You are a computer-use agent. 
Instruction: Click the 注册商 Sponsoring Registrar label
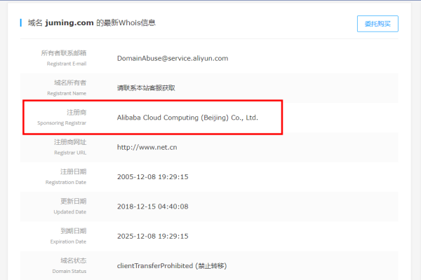point(76,112)
